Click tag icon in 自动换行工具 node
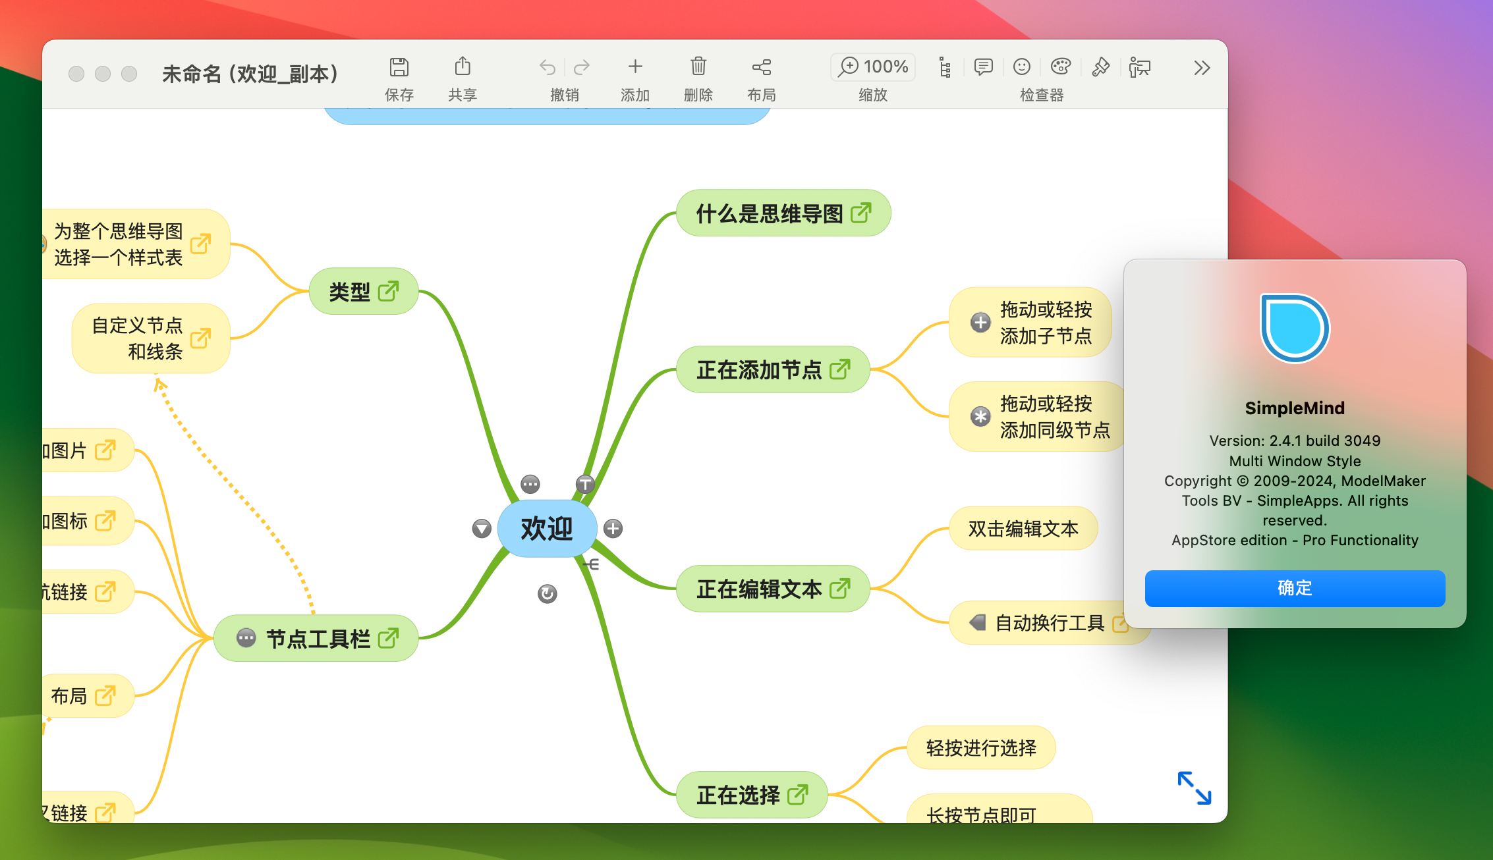 tap(977, 622)
